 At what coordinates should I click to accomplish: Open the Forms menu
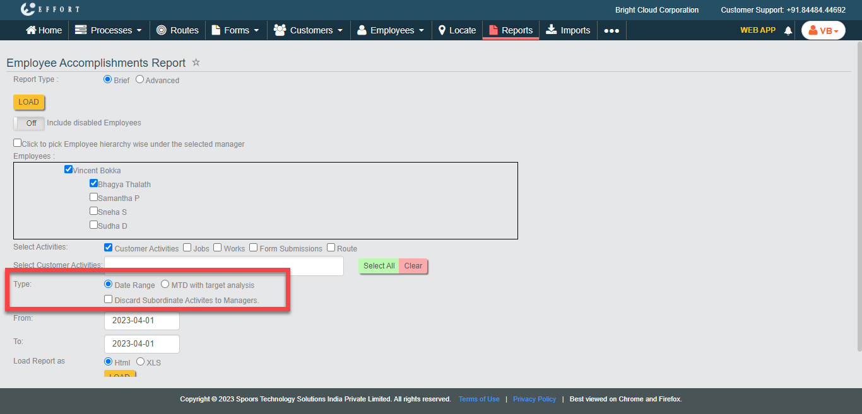pyautogui.click(x=235, y=30)
